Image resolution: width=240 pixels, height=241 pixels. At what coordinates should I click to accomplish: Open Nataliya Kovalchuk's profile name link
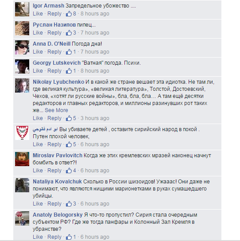57,182
